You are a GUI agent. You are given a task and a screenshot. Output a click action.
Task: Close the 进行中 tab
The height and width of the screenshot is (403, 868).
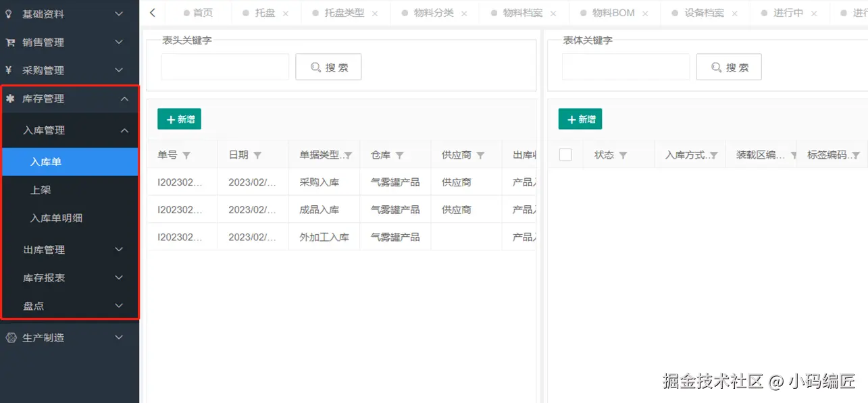[814, 14]
